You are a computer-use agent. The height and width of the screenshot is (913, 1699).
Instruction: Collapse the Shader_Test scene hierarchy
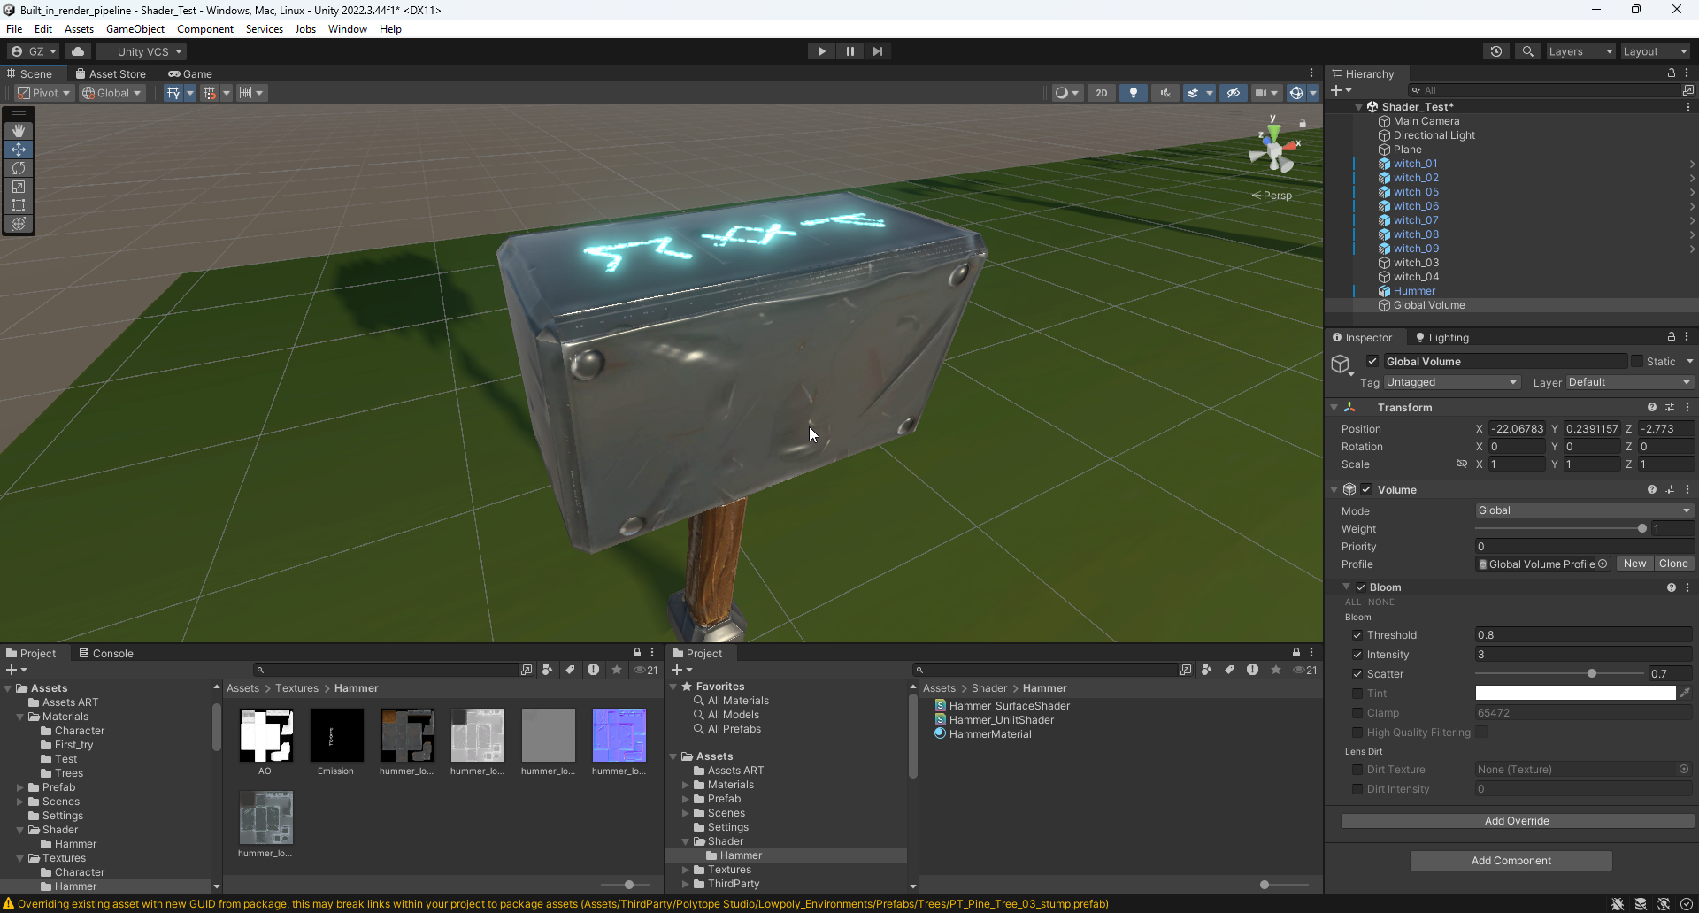(x=1359, y=107)
